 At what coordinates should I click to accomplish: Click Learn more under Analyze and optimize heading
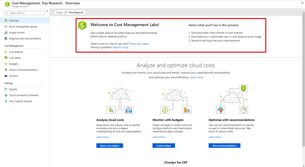(x=196, y=77)
